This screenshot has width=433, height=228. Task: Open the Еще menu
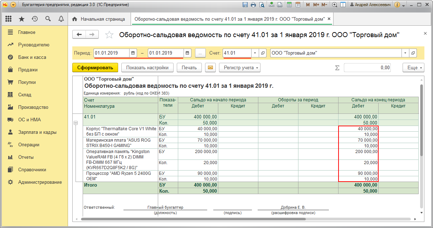[413, 67]
